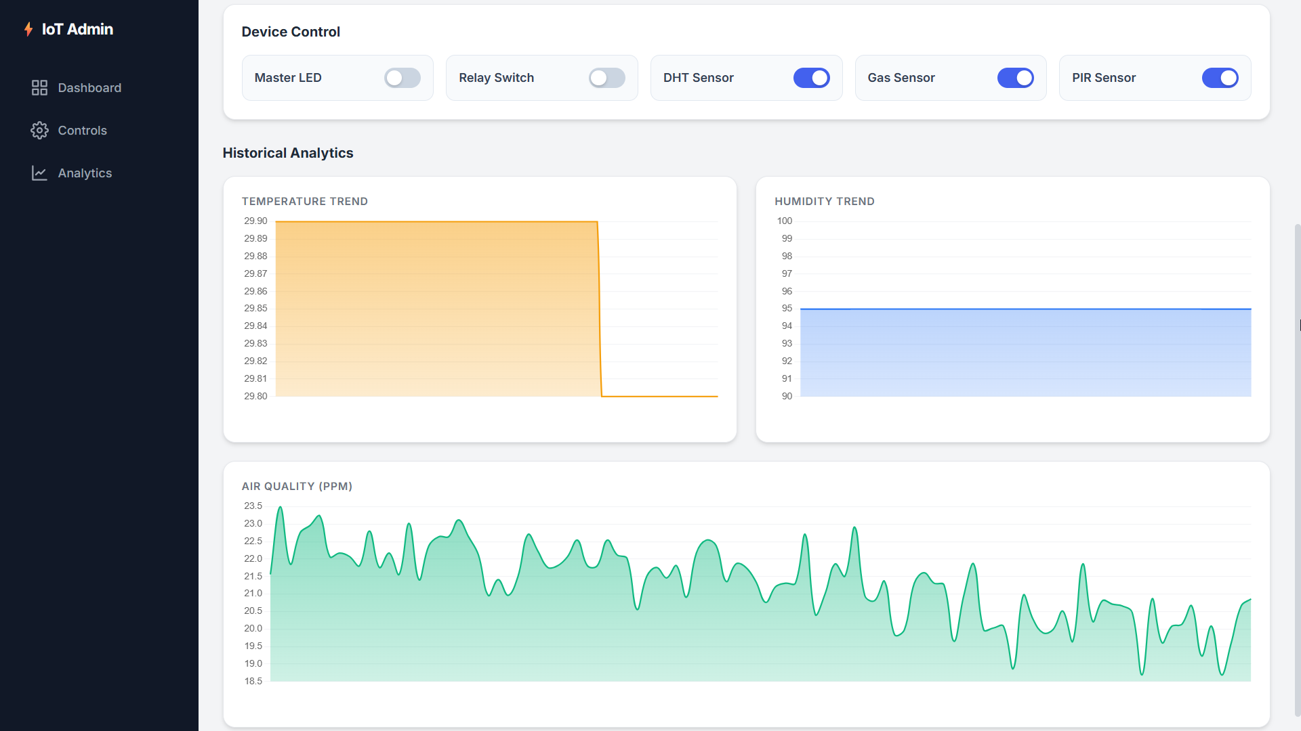This screenshot has width=1301, height=731.
Task: Click the Dashboard grid icon
Action: click(39, 88)
